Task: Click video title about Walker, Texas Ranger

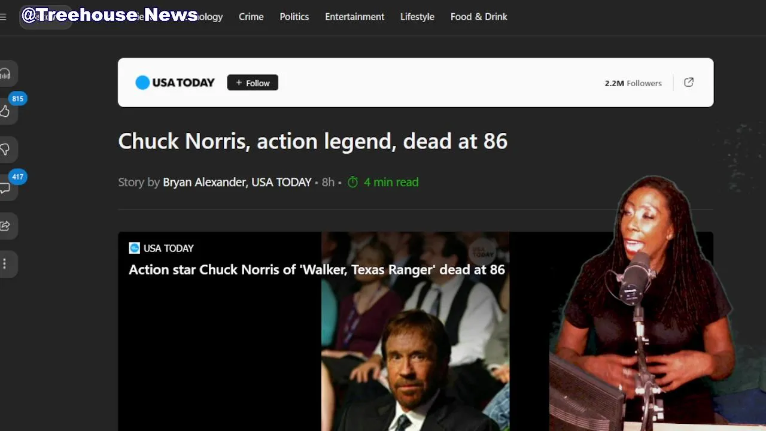Action: [x=317, y=269]
